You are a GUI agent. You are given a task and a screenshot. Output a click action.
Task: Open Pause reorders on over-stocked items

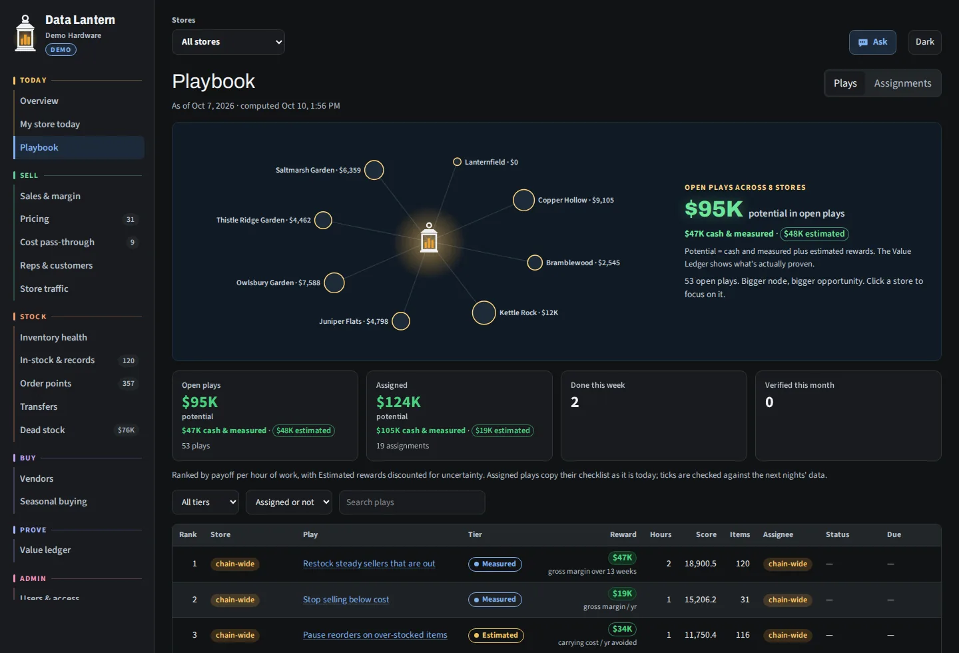375,635
